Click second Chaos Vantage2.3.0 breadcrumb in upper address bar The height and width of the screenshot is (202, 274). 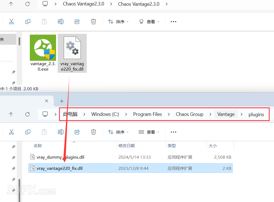tap(139, 4)
